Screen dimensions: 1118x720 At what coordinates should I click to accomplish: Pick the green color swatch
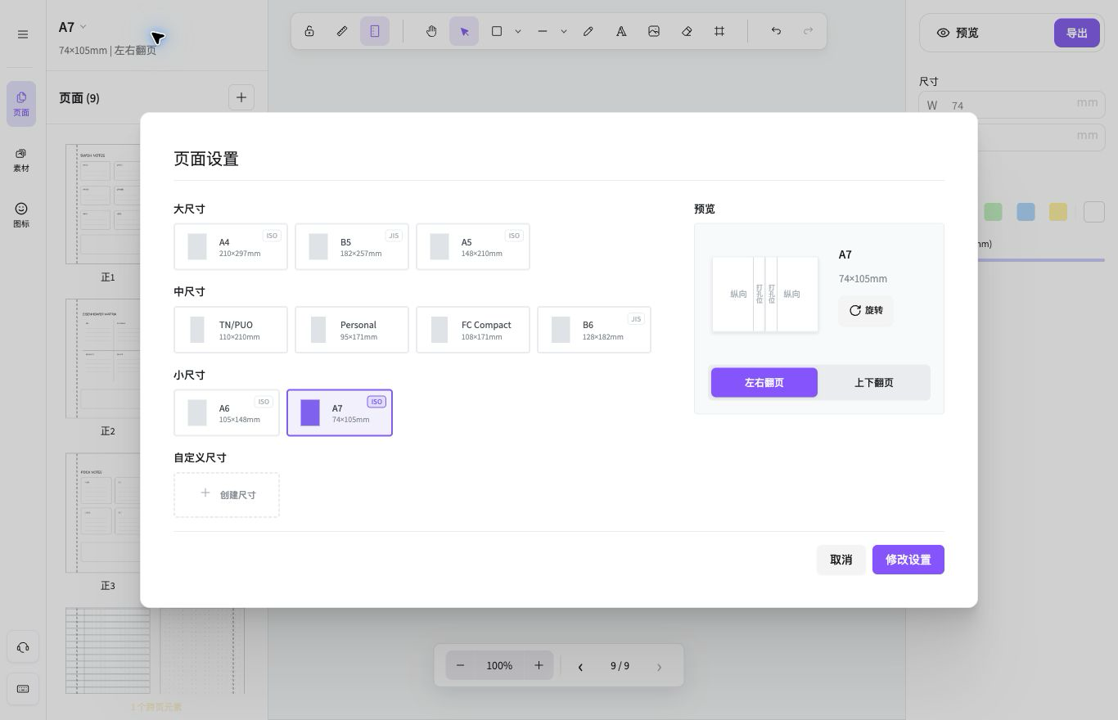pyautogui.click(x=993, y=212)
